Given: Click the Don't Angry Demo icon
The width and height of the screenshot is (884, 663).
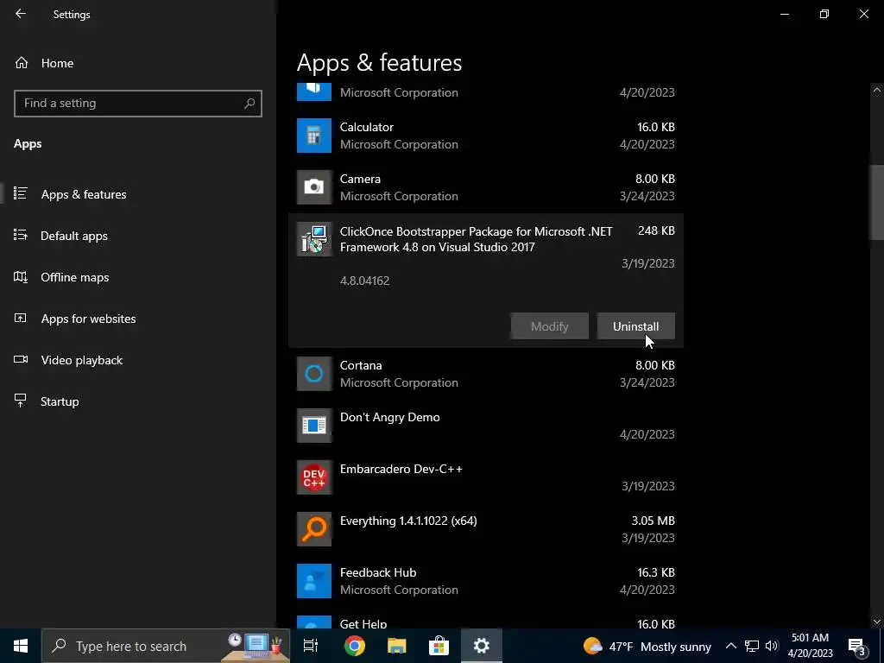Looking at the screenshot, I should click(314, 426).
